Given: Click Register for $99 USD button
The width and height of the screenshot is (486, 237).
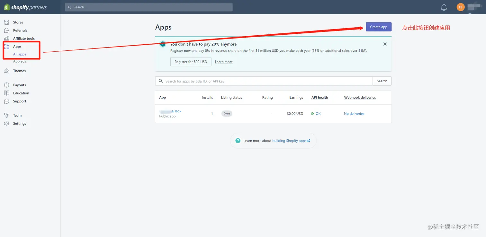Looking at the screenshot, I should point(191,62).
